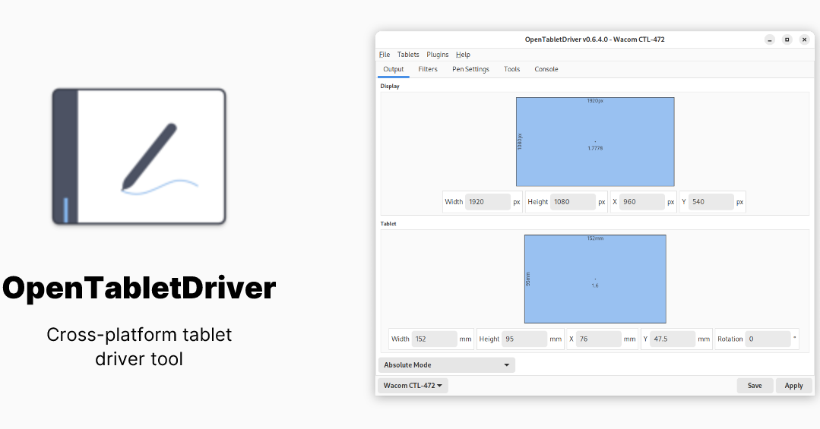Maximize the OpenTabletDriver window
820x429 pixels.
[787, 39]
